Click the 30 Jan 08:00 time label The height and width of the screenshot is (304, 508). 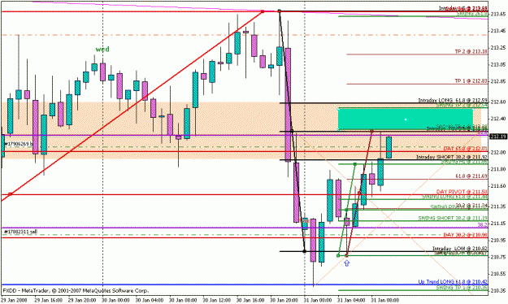tap(183, 300)
